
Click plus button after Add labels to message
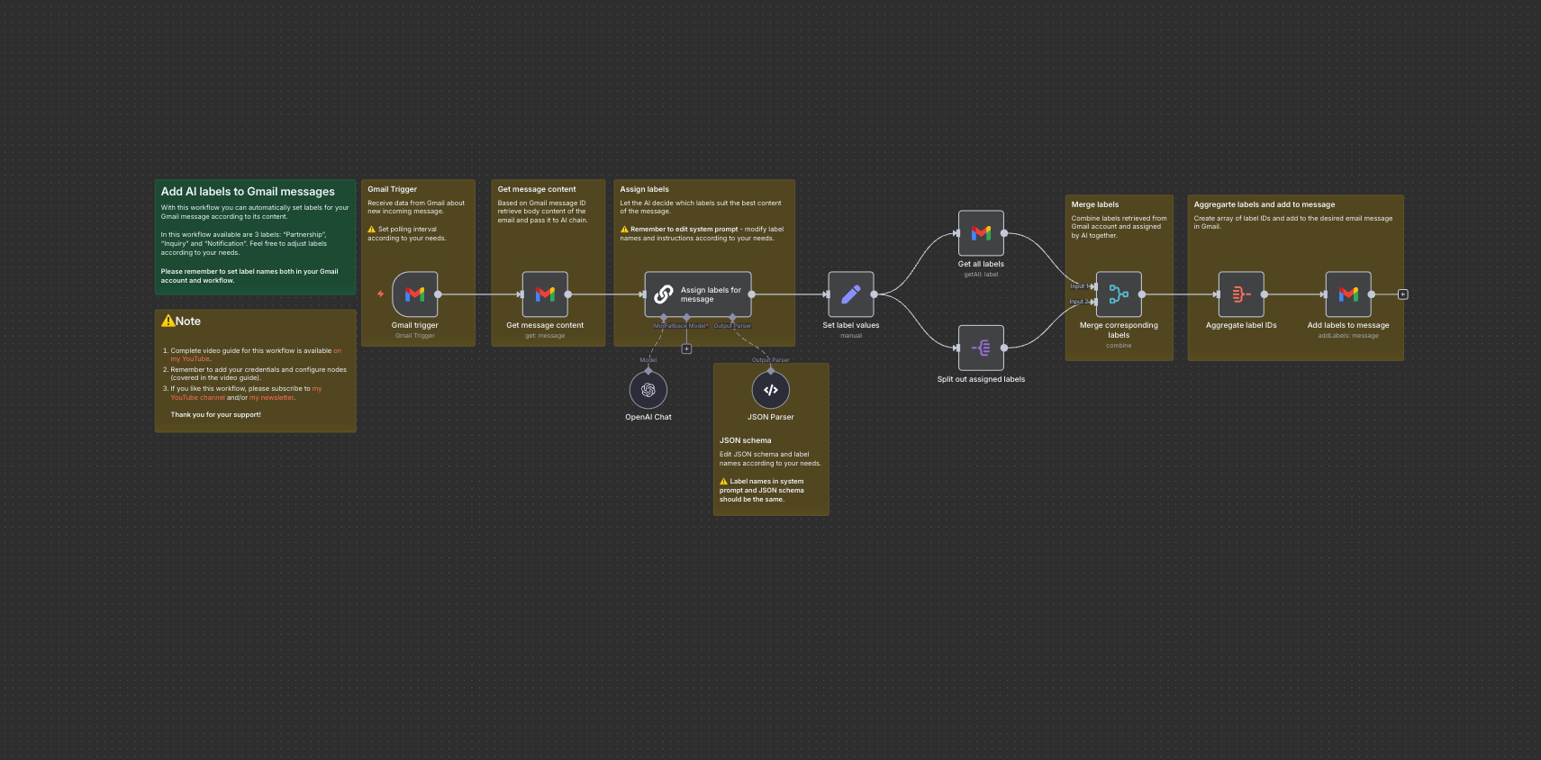tap(1402, 294)
